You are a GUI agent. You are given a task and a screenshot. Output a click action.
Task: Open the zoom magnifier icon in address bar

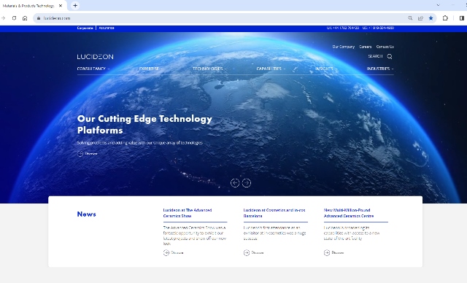point(410,18)
